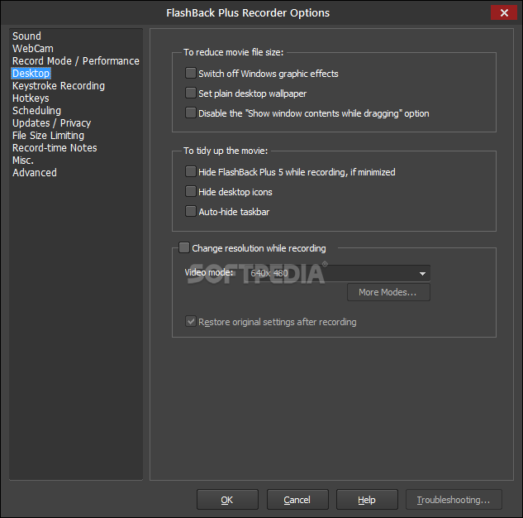Screen dimensions: 523x518
Task: Enable Hide FlashBack Plus 5 while recording
Action: (191, 171)
